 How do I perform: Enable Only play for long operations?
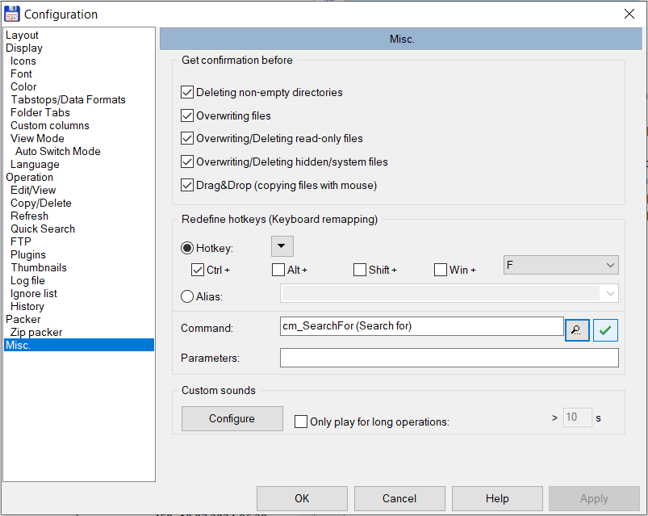[301, 422]
